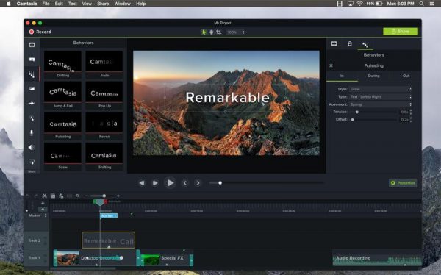This screenshot has width=441, height=275.
Task: Click the Copy icon in timeline toolbar
Action: 53,196
